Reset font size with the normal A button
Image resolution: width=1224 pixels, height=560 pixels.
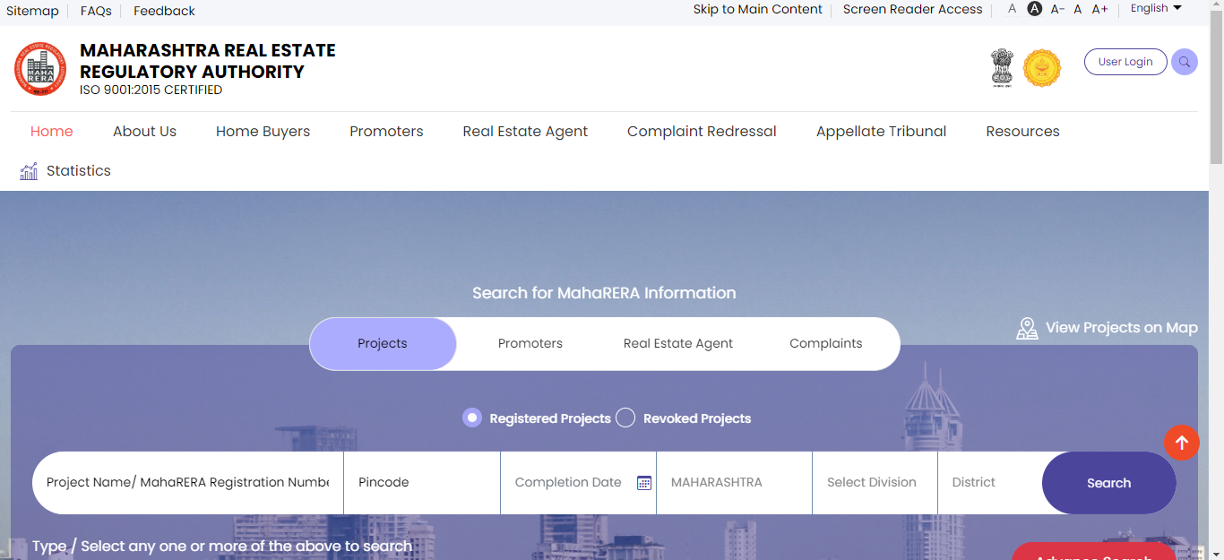[1078, 9]
